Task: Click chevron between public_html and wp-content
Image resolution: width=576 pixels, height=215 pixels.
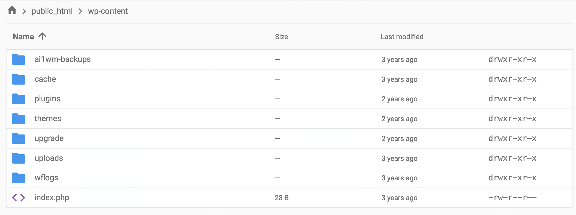Action: click(x=80, y=11)
